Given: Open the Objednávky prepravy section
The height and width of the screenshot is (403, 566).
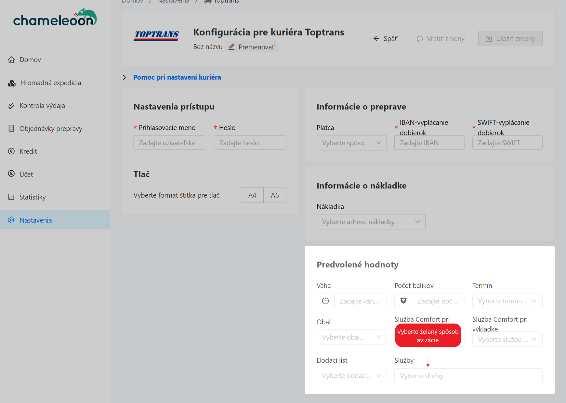Looking at the screenshot, I should point(55,128).
